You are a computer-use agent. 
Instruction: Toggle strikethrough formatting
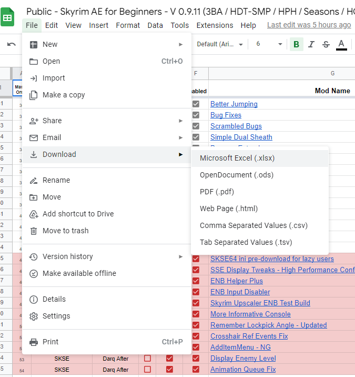[x=326, y=44]
